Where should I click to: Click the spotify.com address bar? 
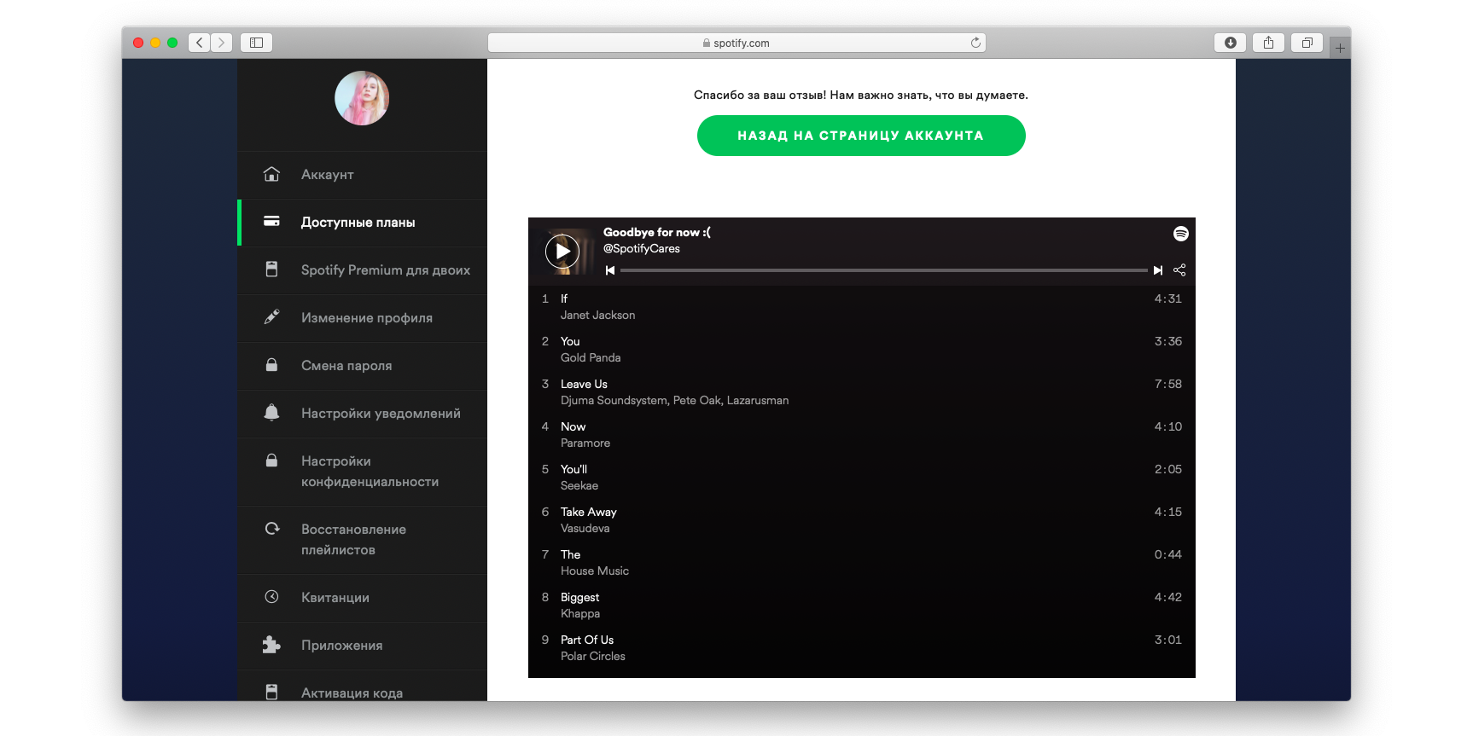[x=736, y=43]
